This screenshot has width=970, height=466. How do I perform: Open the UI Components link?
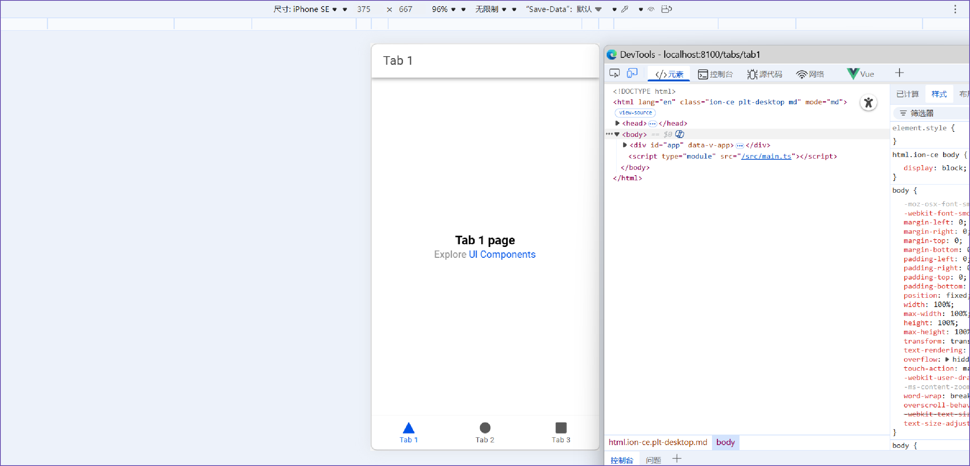[502, 254]
